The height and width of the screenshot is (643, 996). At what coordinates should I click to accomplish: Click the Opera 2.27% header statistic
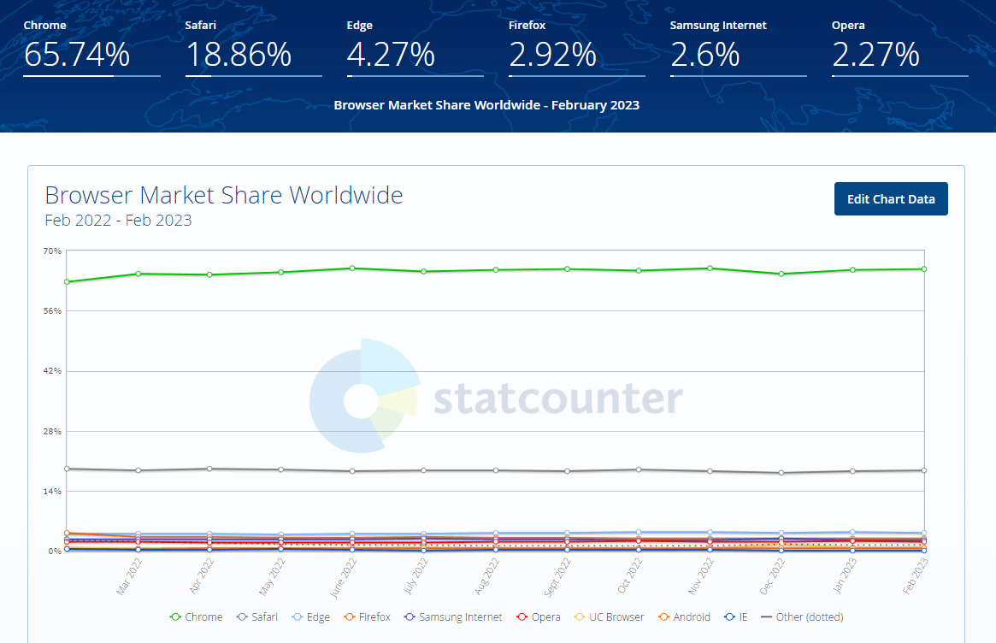[x=875, y=55]
